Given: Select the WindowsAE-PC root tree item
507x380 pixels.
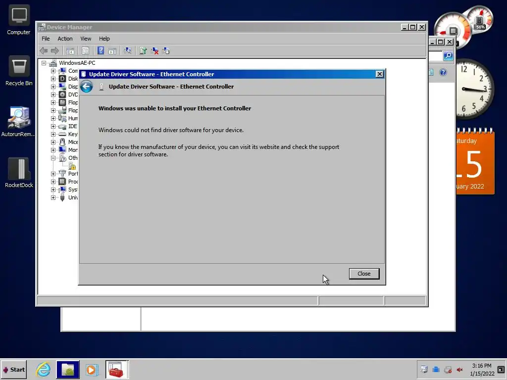Looking at the screenshot, I should (x=77, y=63).
